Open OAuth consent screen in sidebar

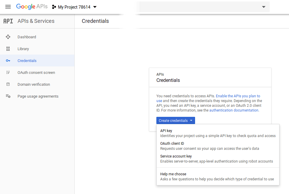tap(36, 73)
